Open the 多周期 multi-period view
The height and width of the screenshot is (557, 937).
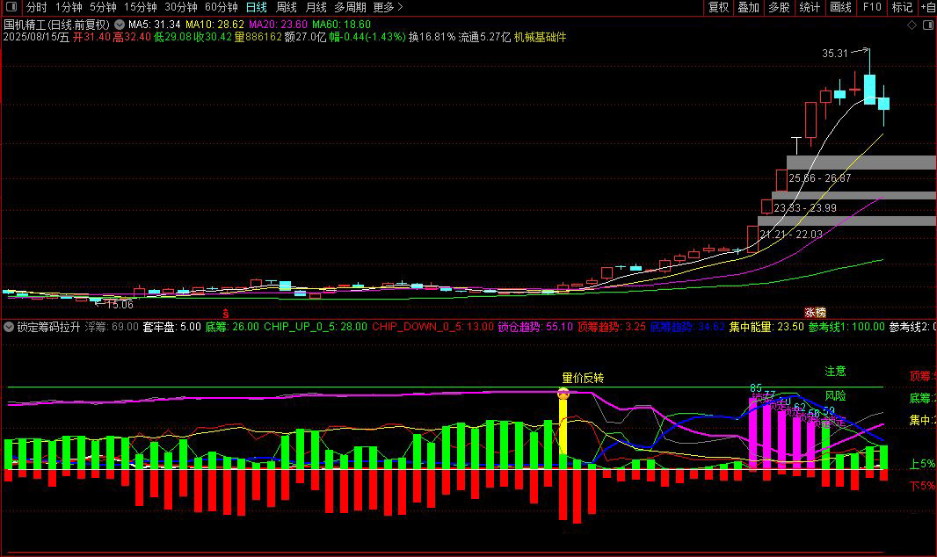pyautogui.click(x=350, y=7)
